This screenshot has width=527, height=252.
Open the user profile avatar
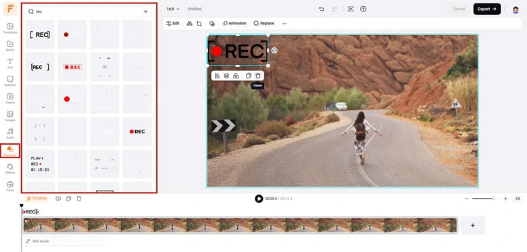(516, 9)
